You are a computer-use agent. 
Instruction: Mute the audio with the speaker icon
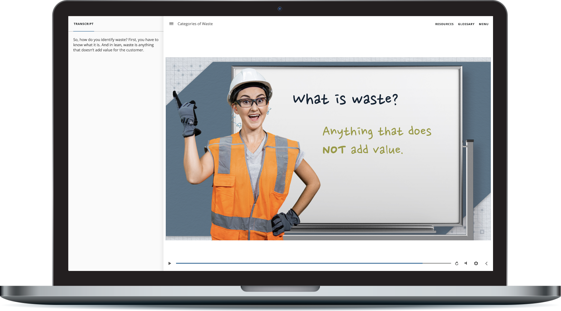466,263
